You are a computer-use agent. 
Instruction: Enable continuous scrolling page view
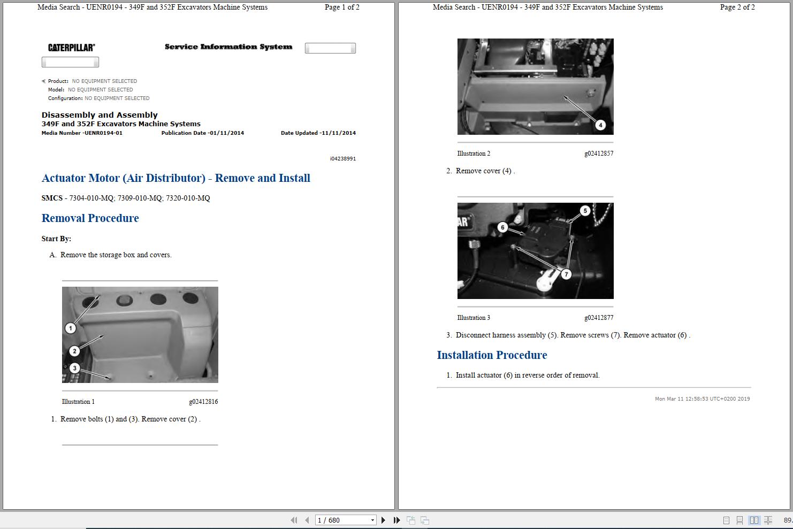(x=739, y=520)
